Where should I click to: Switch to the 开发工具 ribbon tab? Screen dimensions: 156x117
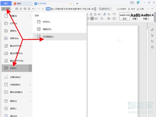(x=86, y=9)
